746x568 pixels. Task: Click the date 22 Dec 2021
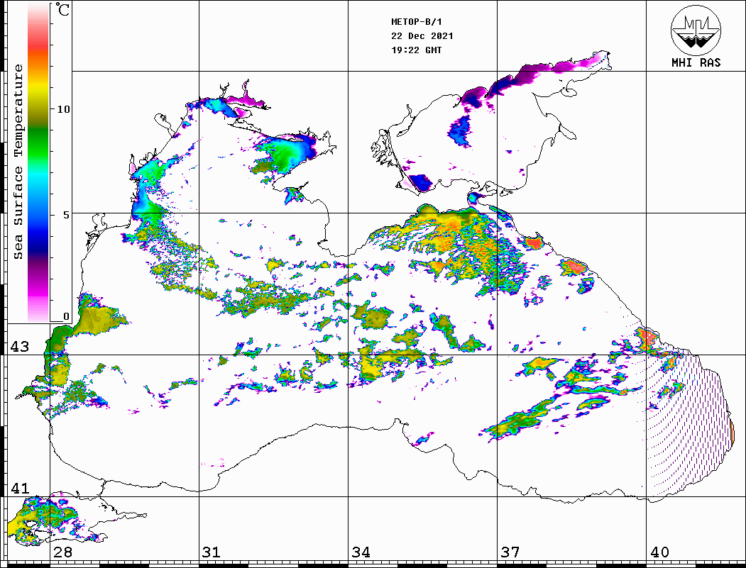click(x=422, y=36)
